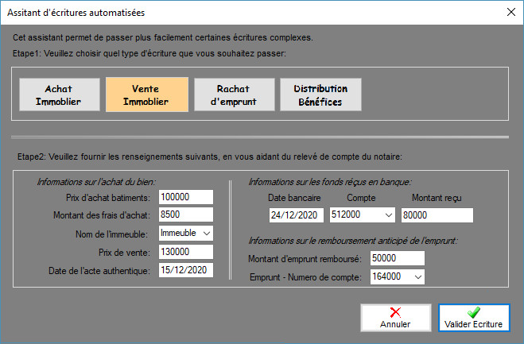Edit the Date de l'acte authentique field
The width and height of the screenshot is (524, 344).
coord(185,271)
